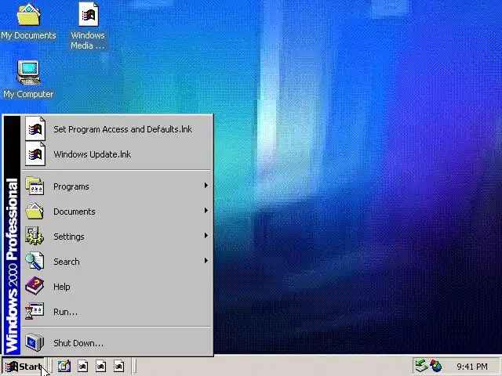Expand the Search submenu arrow
This screenshot has width=502, height=376.
coord(206,261)
